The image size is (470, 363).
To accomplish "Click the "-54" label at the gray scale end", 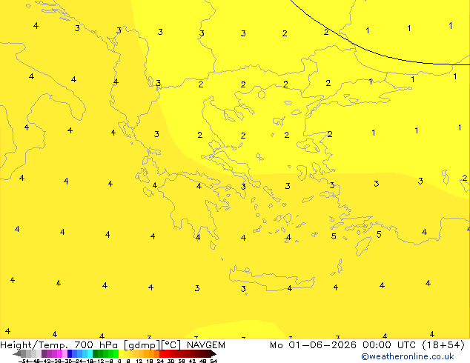I will tap(24, 361).
